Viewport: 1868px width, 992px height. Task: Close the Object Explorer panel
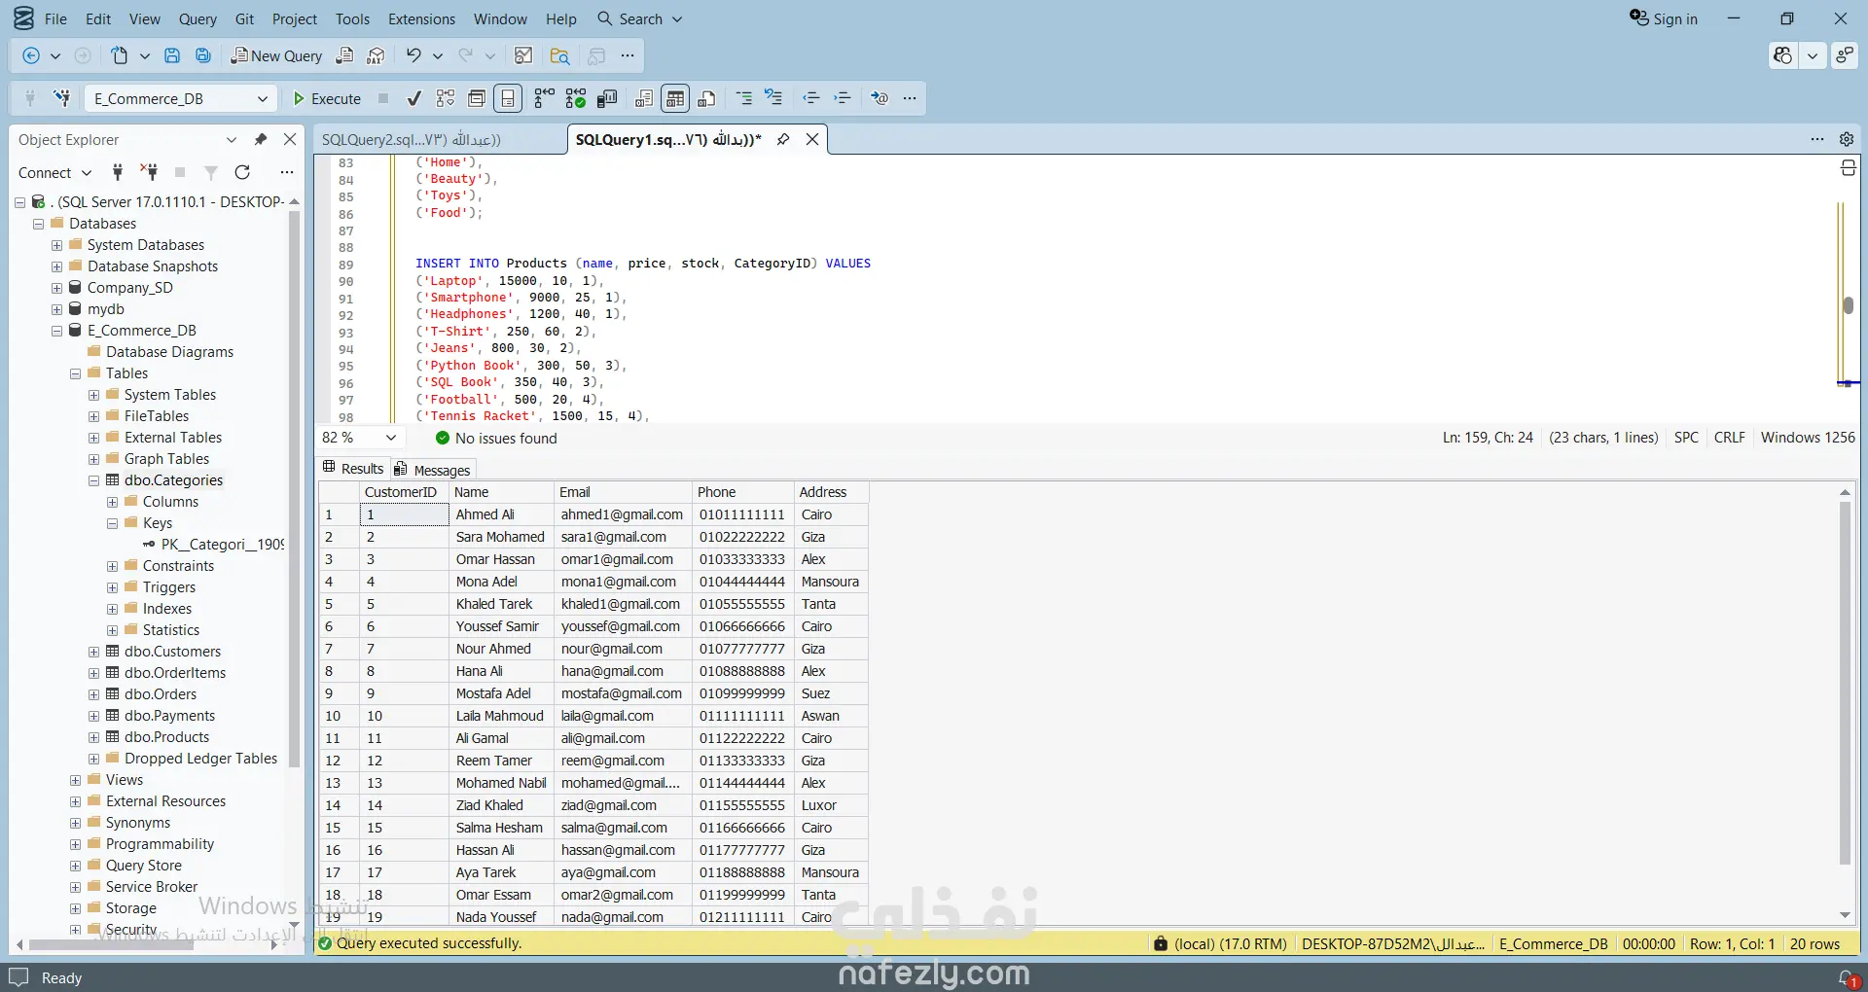coord(290,139)
